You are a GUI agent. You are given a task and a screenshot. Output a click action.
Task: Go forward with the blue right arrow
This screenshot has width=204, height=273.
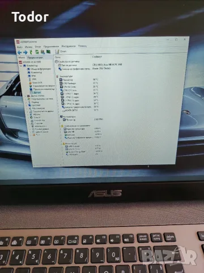(25, 52)
